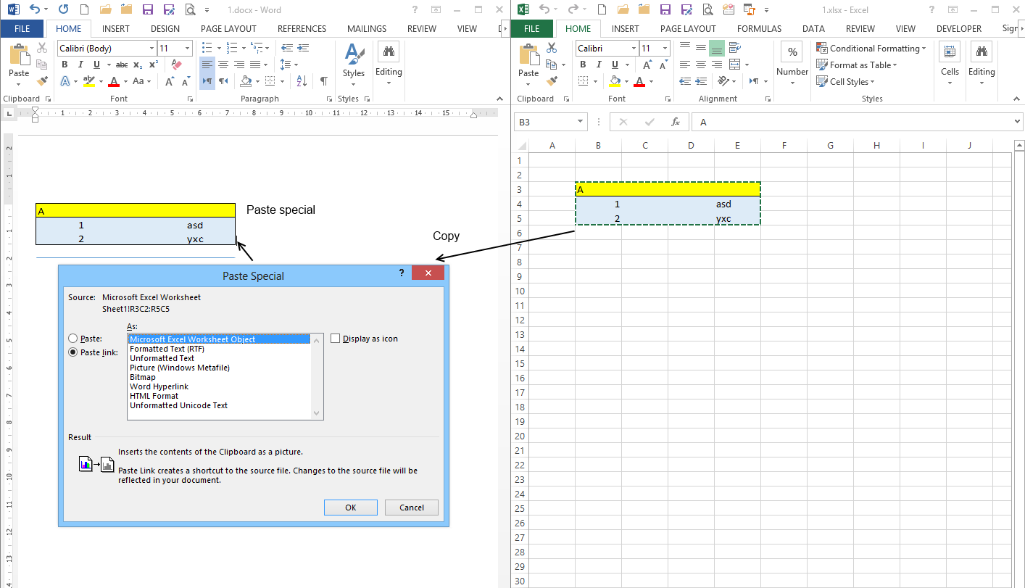Open Format as Table dropdown in Excel
1025x588 pixels.
857,65
